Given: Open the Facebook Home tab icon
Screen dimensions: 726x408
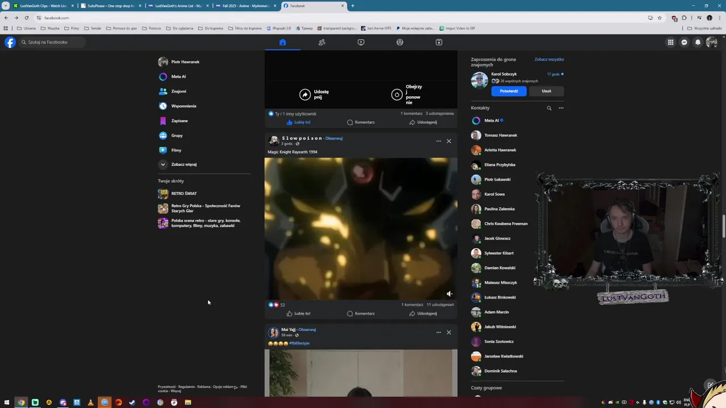Looking at the screenshot, I should pos(282,42).
